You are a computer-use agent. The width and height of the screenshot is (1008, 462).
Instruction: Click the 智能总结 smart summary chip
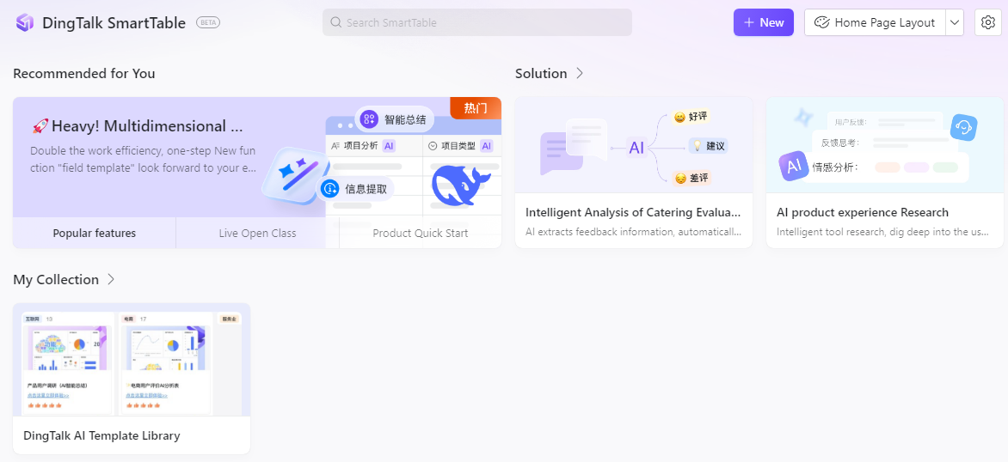396,119
